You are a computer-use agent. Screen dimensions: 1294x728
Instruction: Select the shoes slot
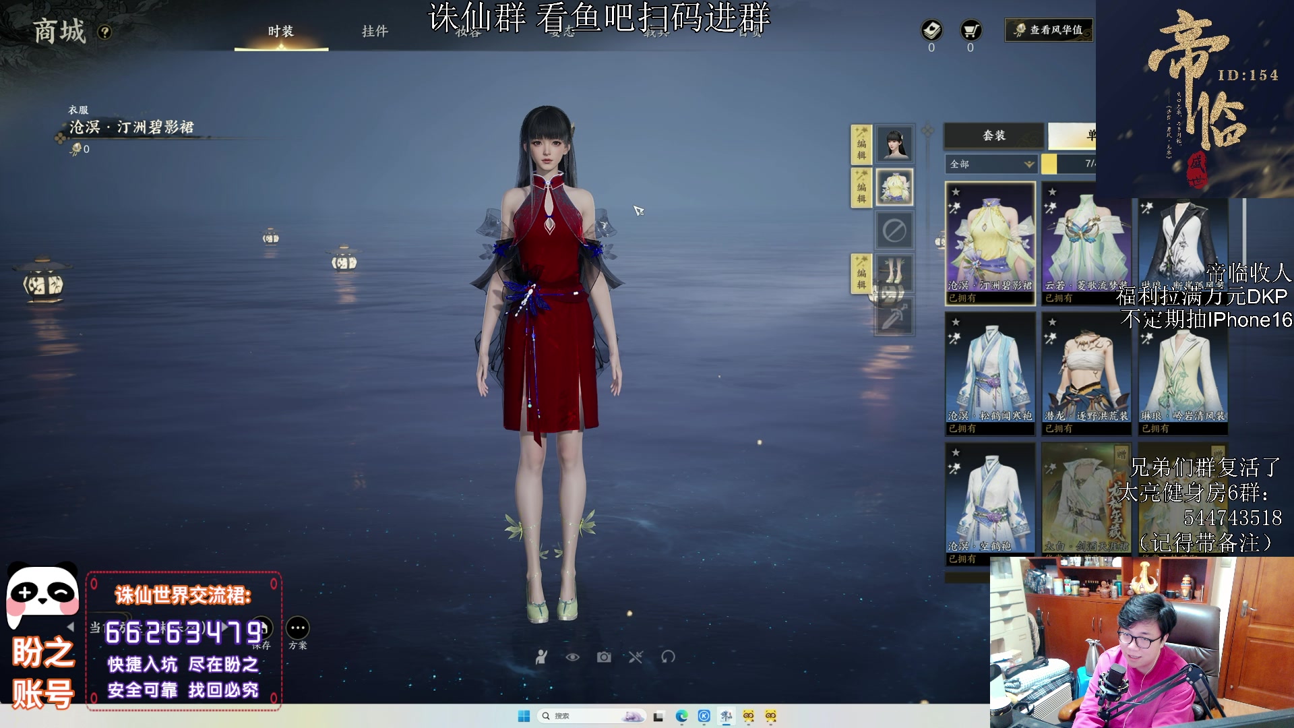point(894,273)
